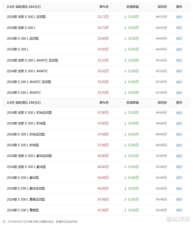The image size is (193, 226).
Task: Click 询价 for 2024款 改款 E 260 L 运动型
Action: pos(179,17)
